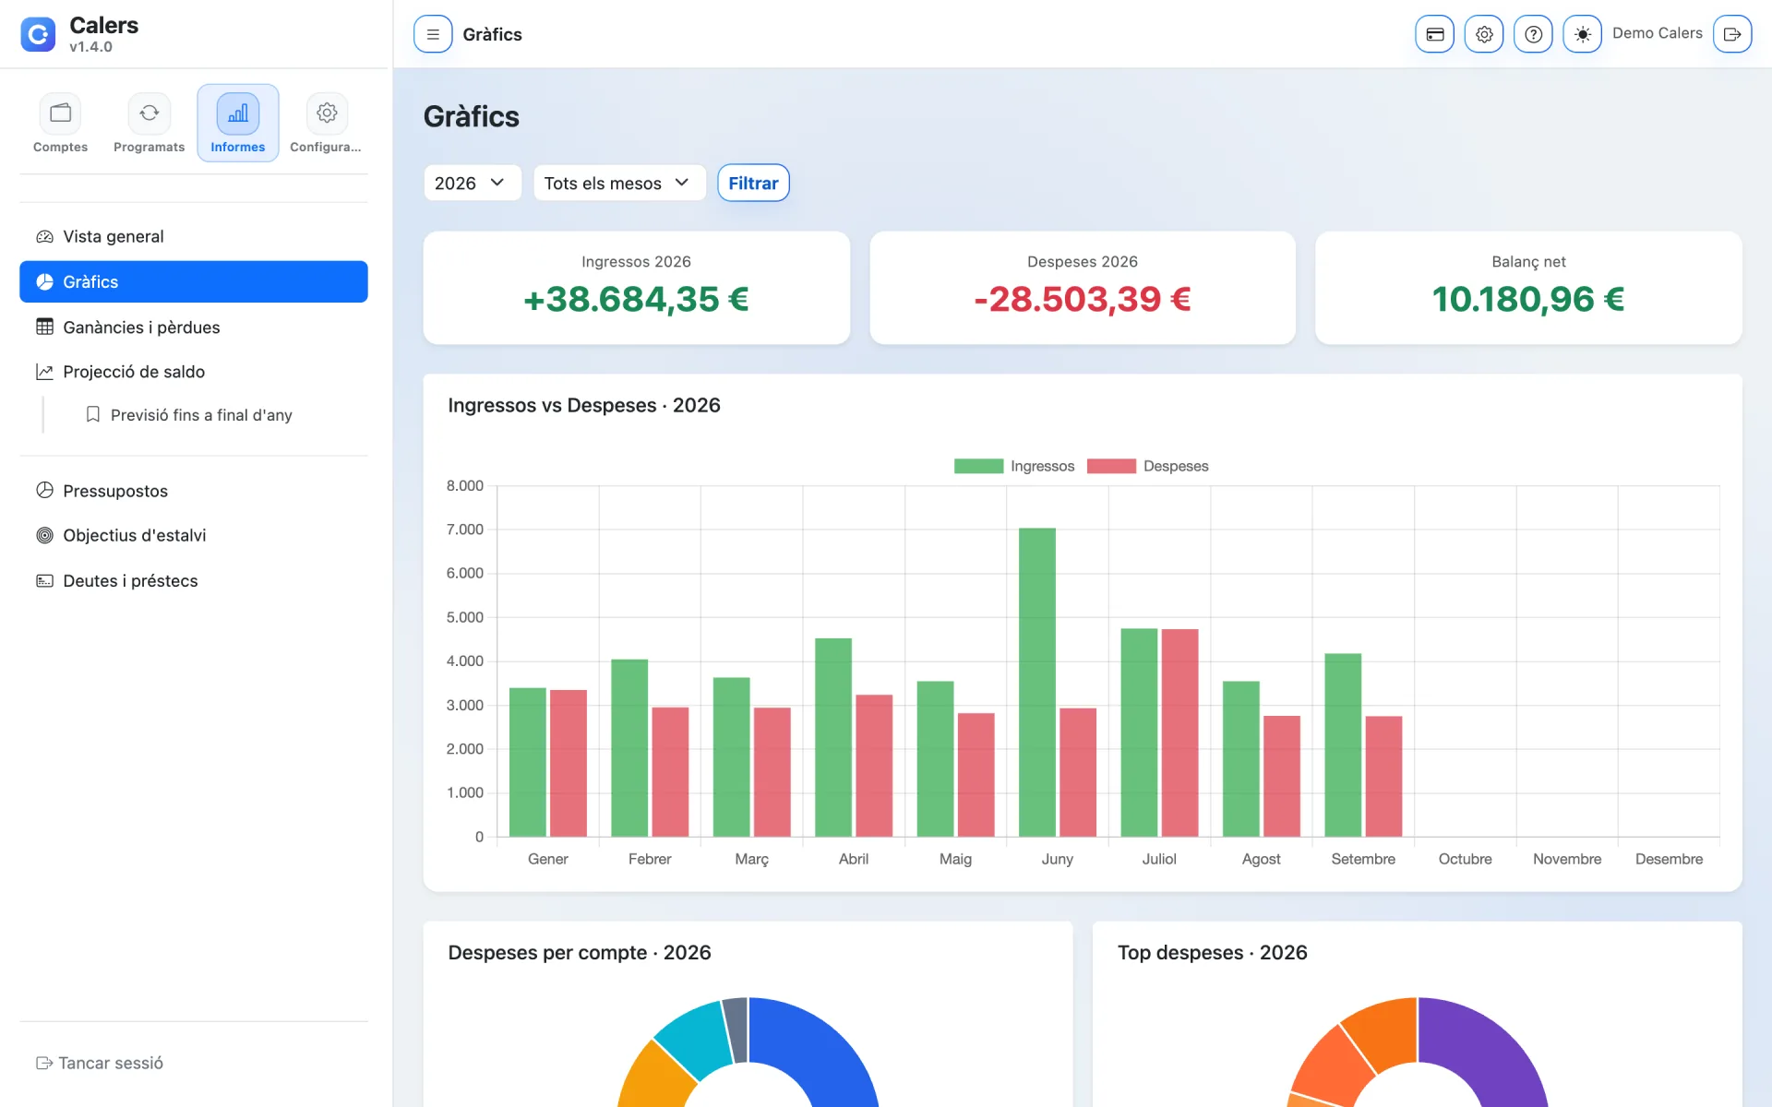Click the Ingressos 2026 summary card
This screenshot has width=1772, height=1107.
(636, 288)
